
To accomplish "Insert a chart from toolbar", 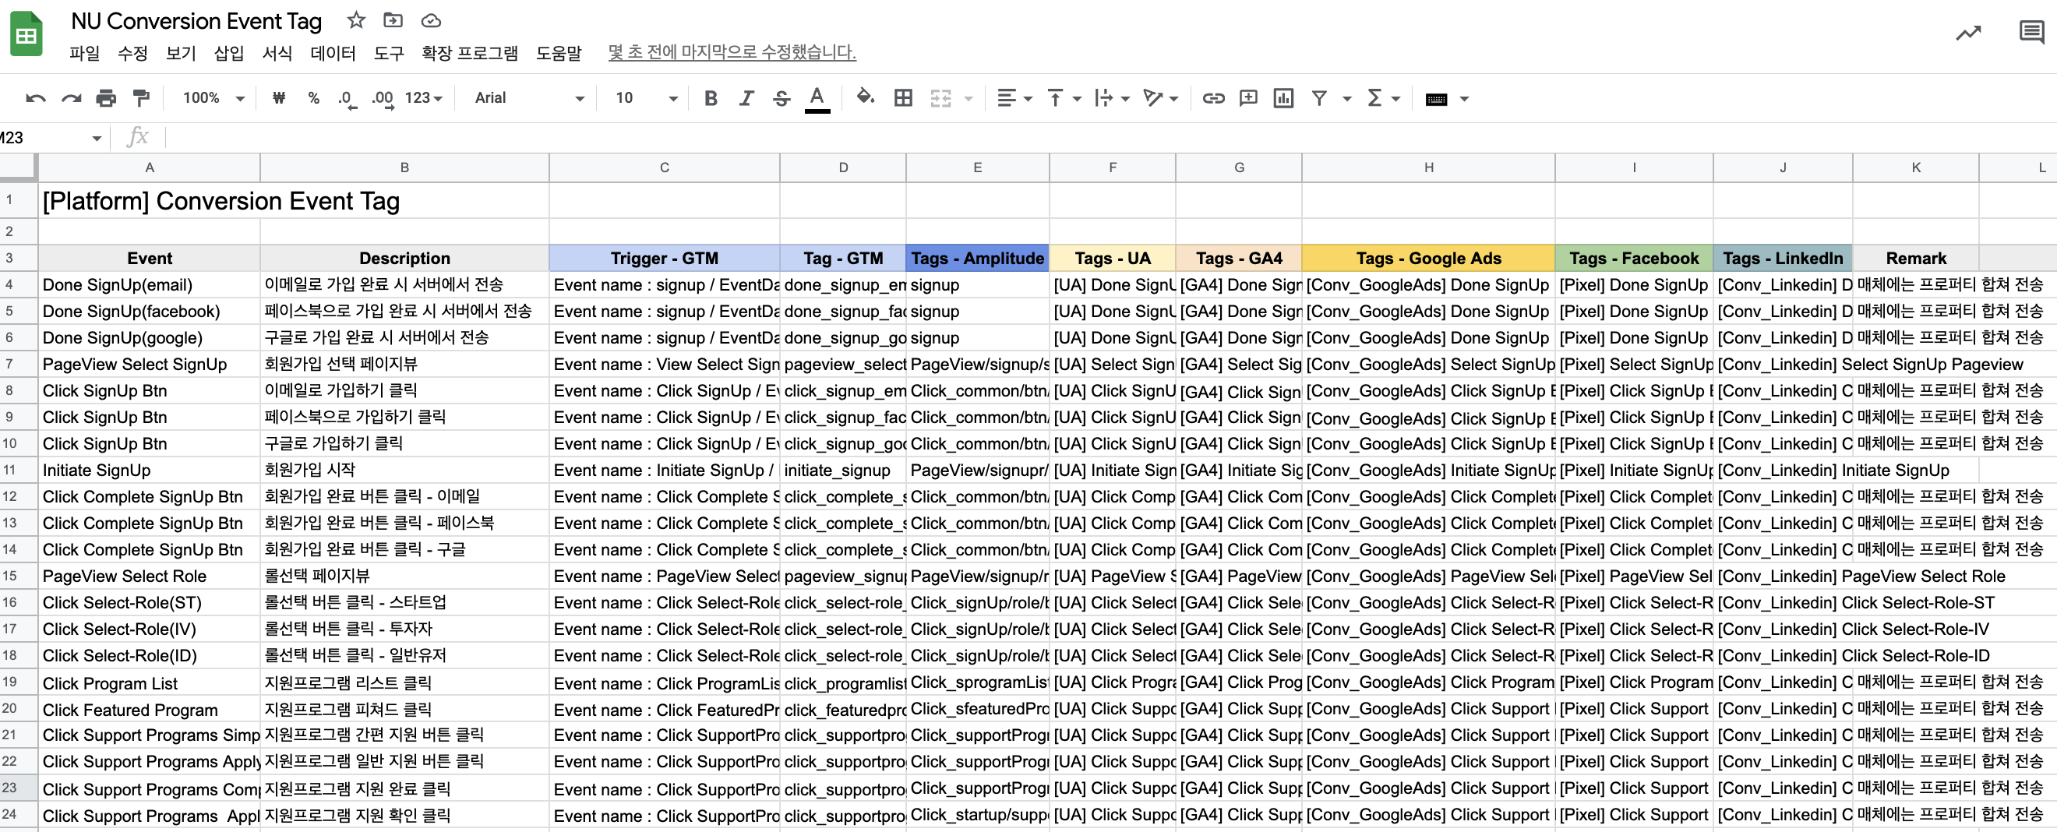I will (1283, 98).
